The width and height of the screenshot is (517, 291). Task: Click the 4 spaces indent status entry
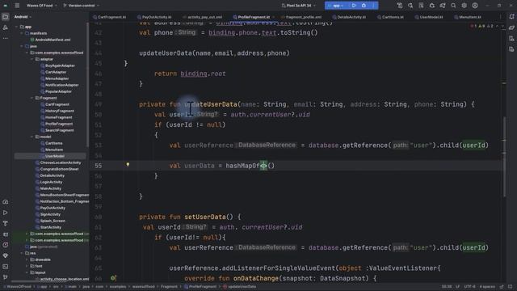click(487, 287)
